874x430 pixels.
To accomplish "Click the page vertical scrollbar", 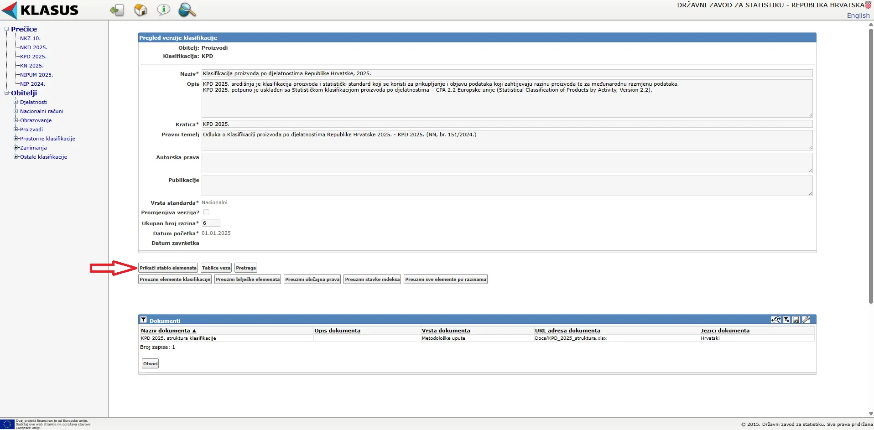I will coord(870,164).
